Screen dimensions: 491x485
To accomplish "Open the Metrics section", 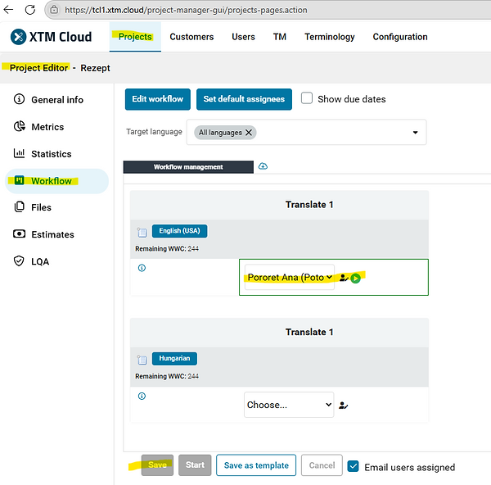I will 47,127.
